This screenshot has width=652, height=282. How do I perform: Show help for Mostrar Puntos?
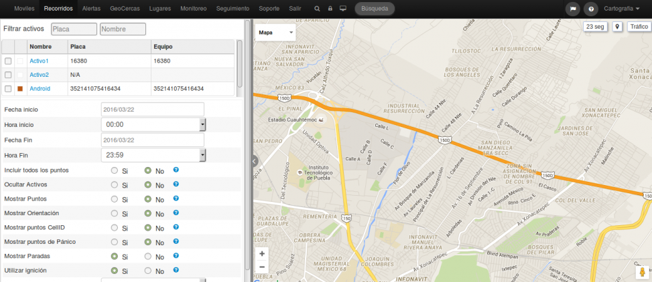pyautogui.click(x=176, y=198)
